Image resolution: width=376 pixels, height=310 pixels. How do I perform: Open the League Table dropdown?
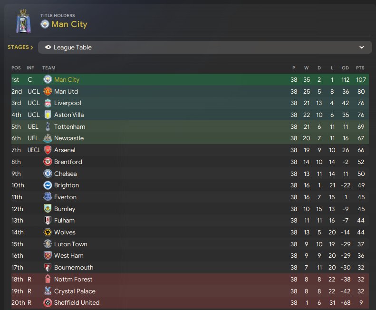(362, 48)
